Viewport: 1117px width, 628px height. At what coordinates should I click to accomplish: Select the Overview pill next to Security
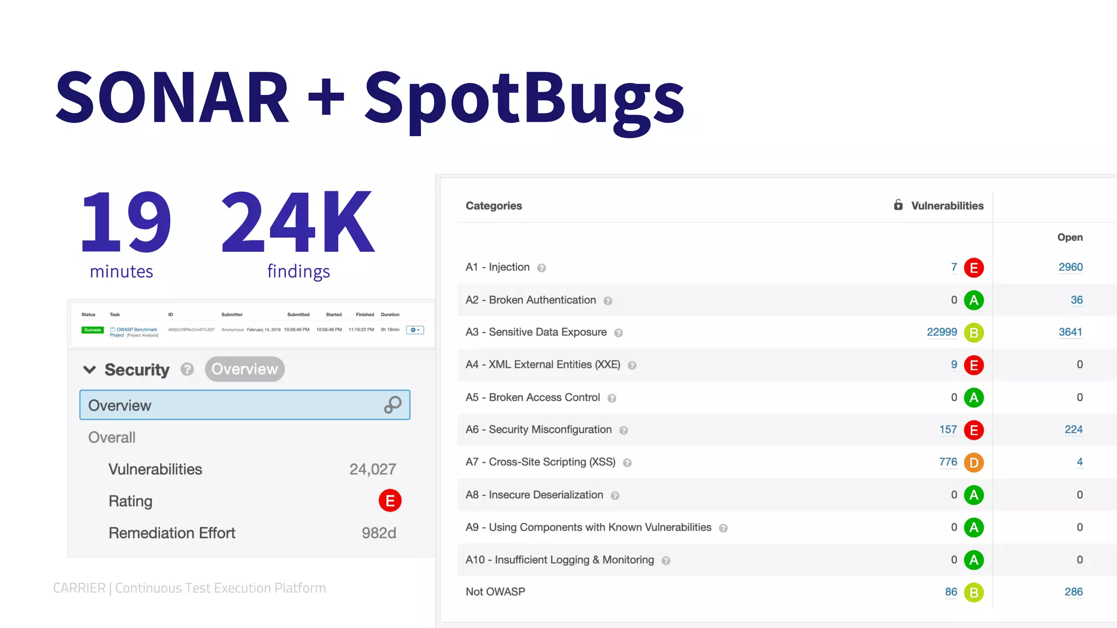244,369
